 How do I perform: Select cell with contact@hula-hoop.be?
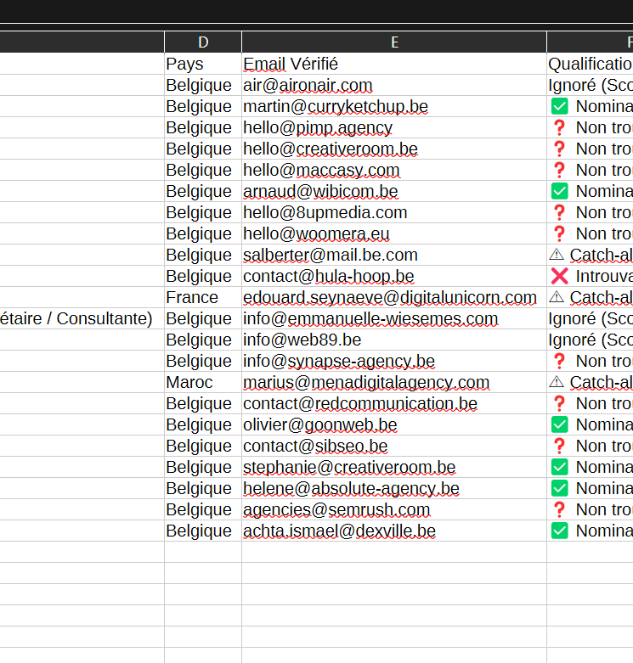pyautogui.click(x=394, y=276)
